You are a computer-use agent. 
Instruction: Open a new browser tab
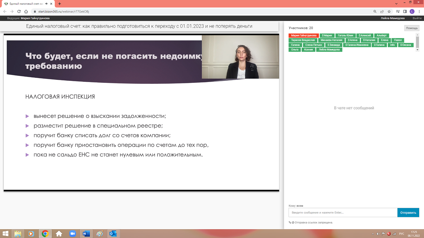pos(59,4)
